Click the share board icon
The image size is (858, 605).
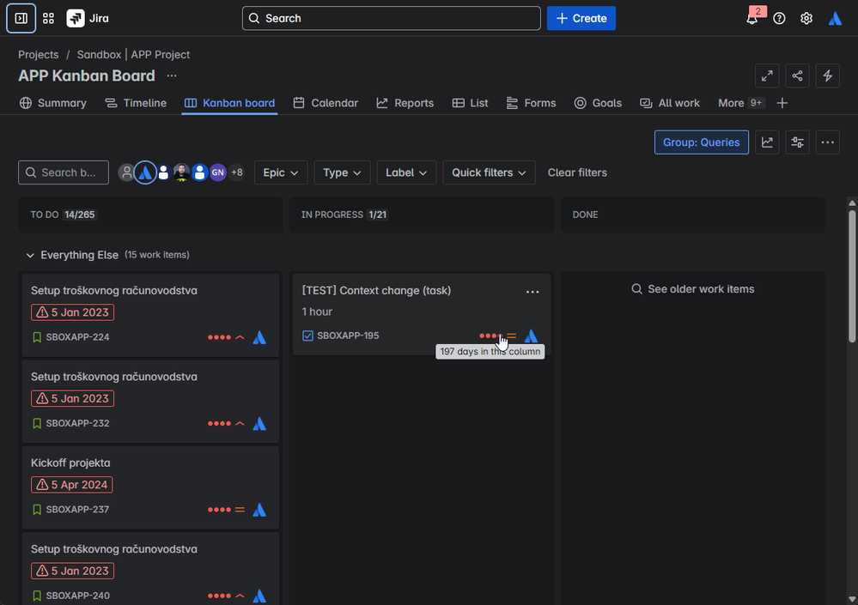tap(797, 76)
